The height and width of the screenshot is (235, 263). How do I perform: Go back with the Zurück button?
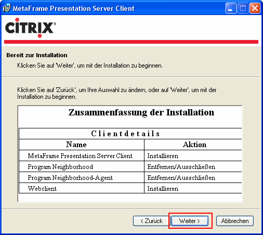coord(151,221)
